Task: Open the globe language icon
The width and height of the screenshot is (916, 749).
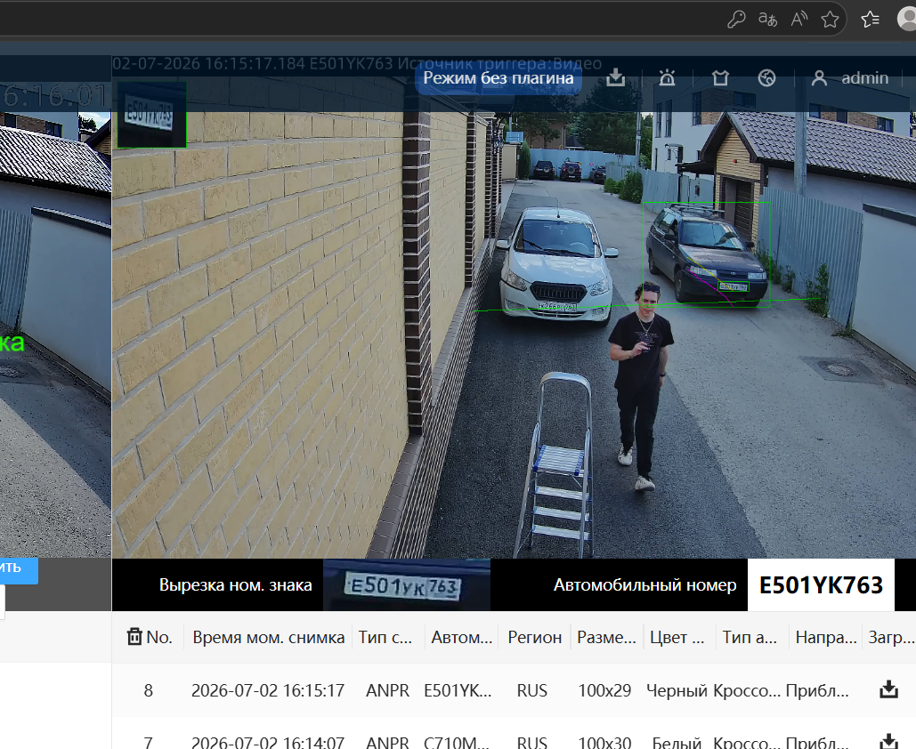Action: 766,77
